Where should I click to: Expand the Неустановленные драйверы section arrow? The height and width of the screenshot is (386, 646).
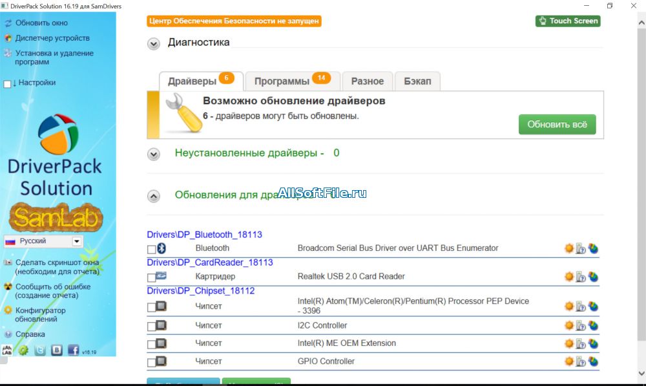coord(154,155)
